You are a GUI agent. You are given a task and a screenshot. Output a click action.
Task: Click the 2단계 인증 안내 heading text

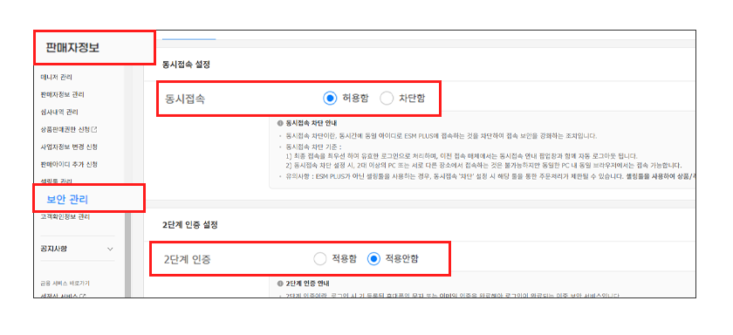tap(307, 284)
